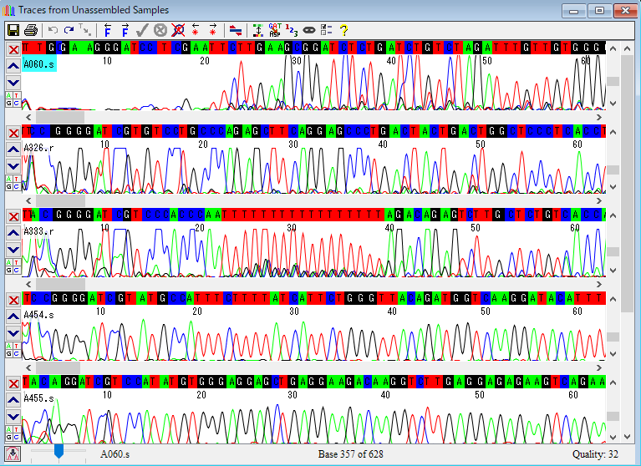Move trace A060.s up with chevron button
This screenshot has width=641, height=466.
(13, 66)
